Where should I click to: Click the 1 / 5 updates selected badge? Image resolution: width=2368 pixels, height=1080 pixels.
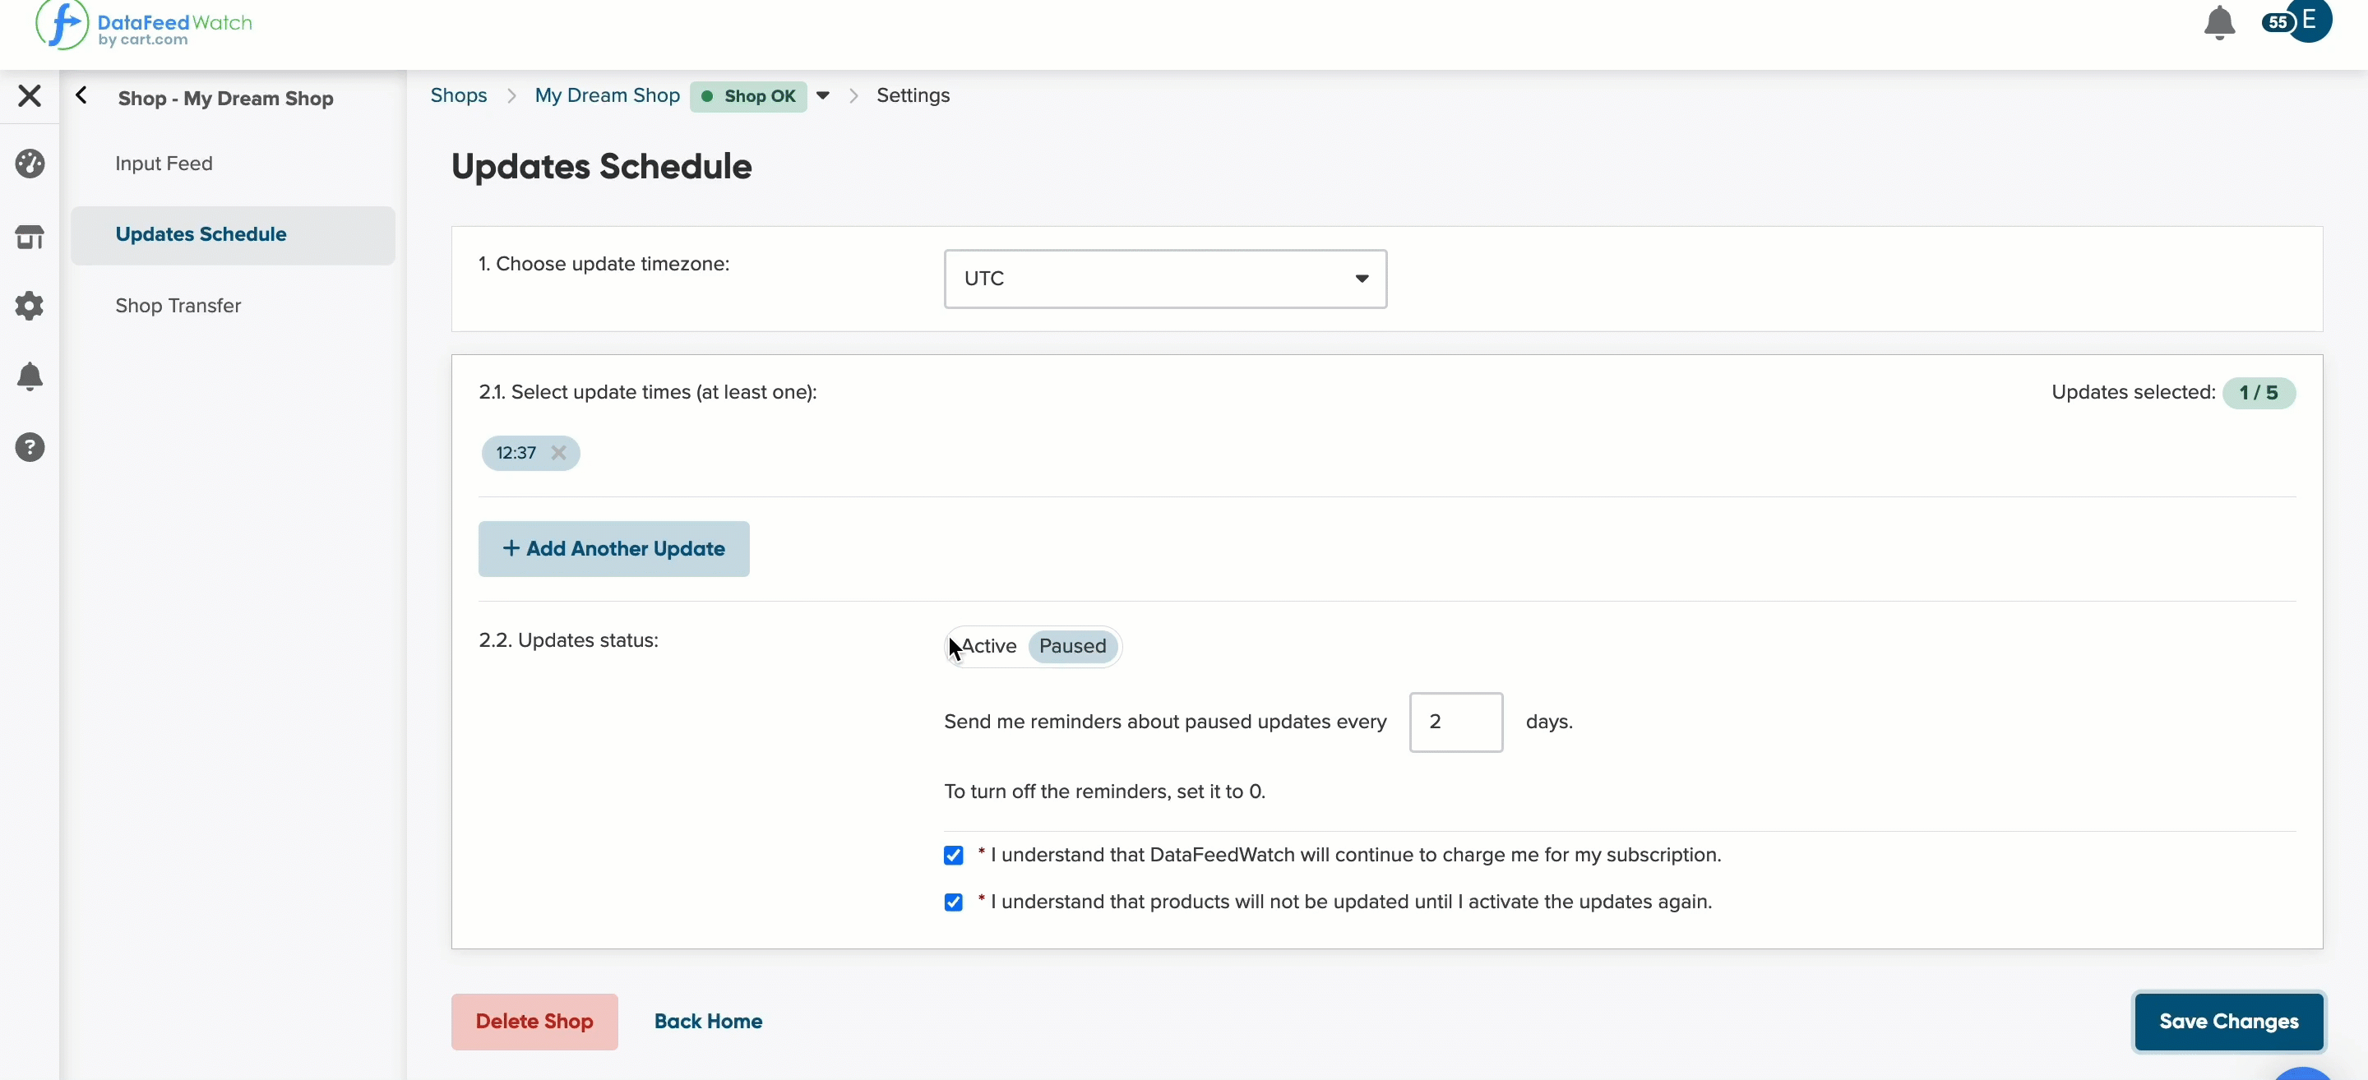click(x=2258, y=394)
